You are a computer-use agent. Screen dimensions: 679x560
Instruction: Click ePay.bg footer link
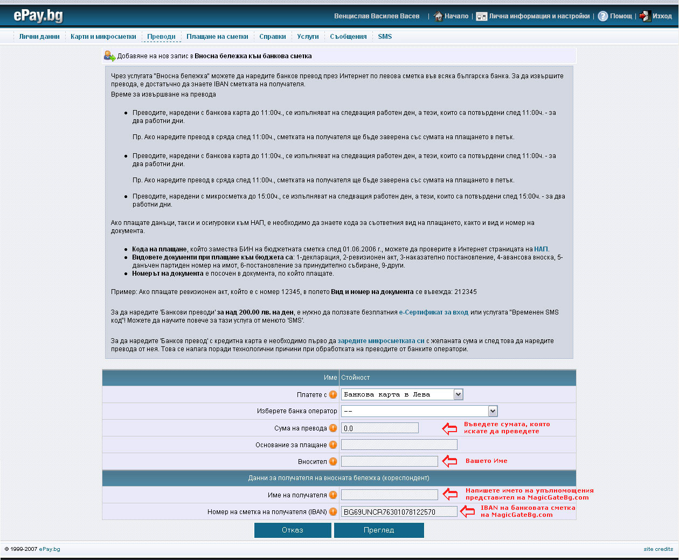pos(50,549)
